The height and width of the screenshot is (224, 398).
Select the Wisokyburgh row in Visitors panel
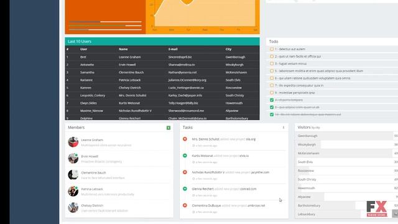(346, 144)
